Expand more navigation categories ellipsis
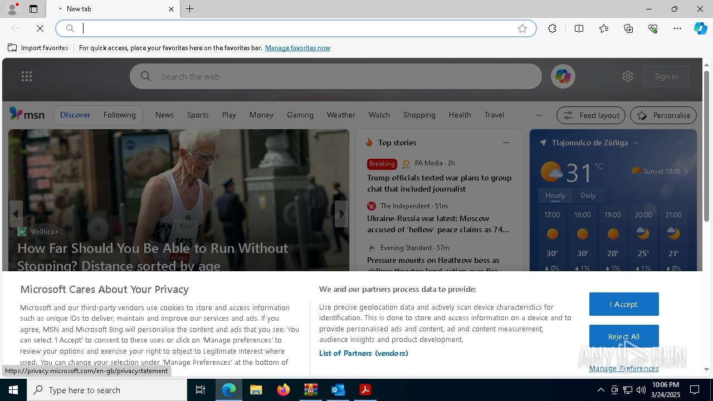This screenshot has width=713, height=401. click(x=538, y=115)
